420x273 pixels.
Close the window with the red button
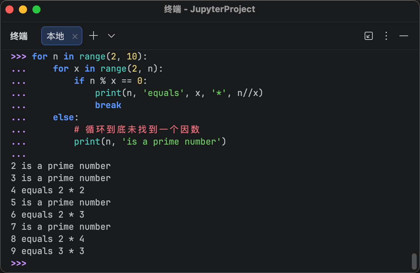click(x=9, y=9)
